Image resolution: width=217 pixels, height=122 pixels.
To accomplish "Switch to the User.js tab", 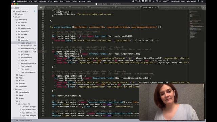I will [x=49, y=8].
